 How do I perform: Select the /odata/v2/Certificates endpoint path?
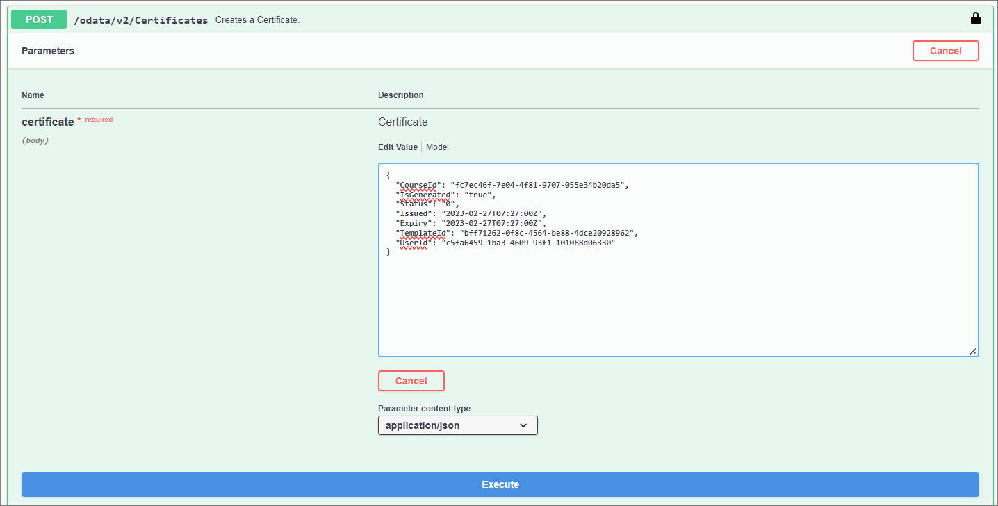click(x=140, y=20)
